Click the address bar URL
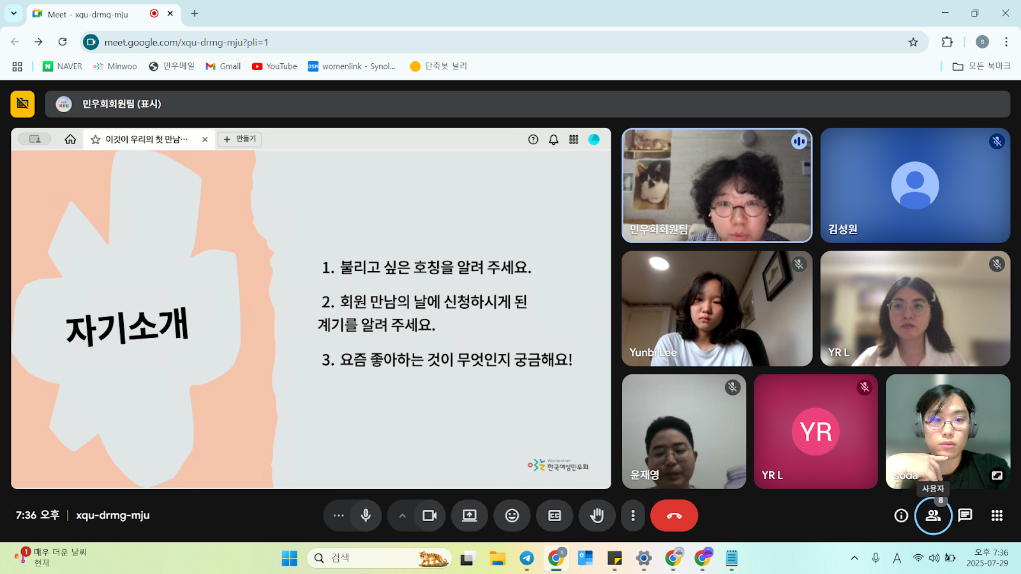Screen dimensions: 1021x574 [x=186, y=42]
